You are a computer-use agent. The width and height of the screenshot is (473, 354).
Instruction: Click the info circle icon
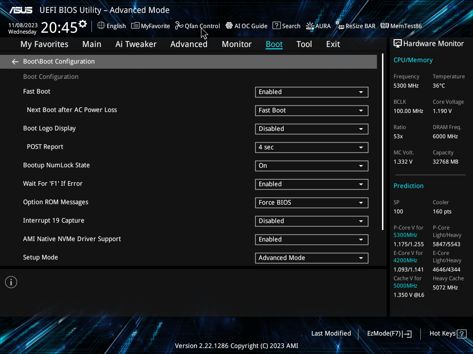[11, 282]
